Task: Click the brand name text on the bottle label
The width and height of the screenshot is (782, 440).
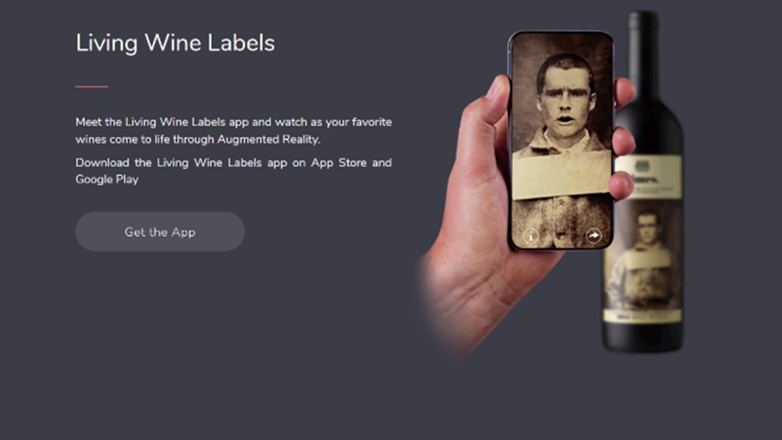Action: pos(645,176)
